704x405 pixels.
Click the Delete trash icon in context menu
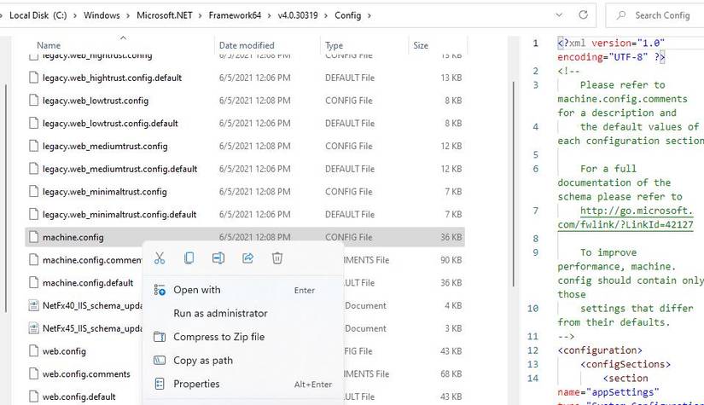point(277,258)
